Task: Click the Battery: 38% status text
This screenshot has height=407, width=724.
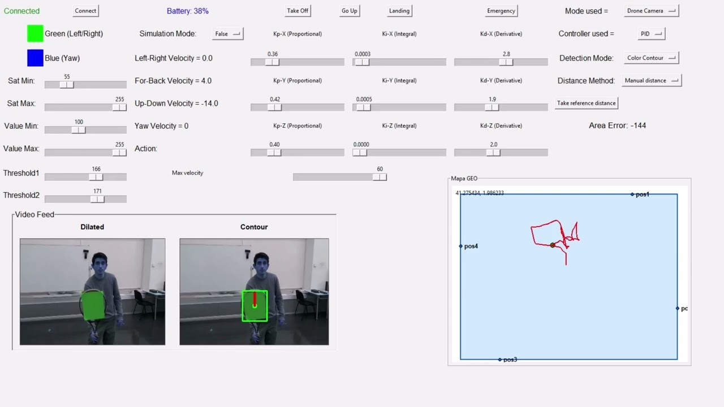Action: coord(188,11)
